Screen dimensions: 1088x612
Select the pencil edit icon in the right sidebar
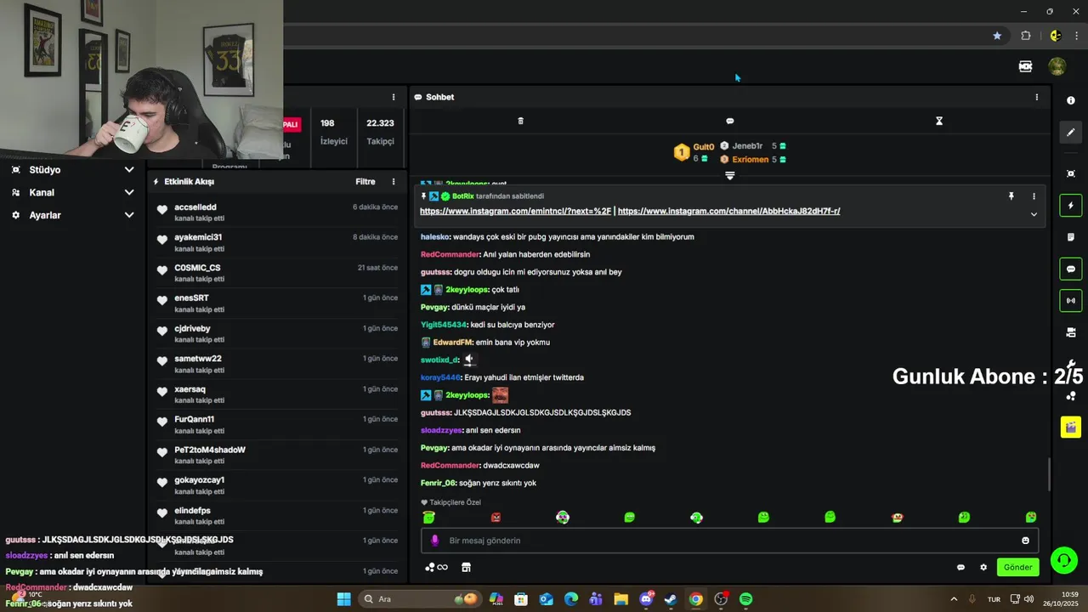(1071, 132)
